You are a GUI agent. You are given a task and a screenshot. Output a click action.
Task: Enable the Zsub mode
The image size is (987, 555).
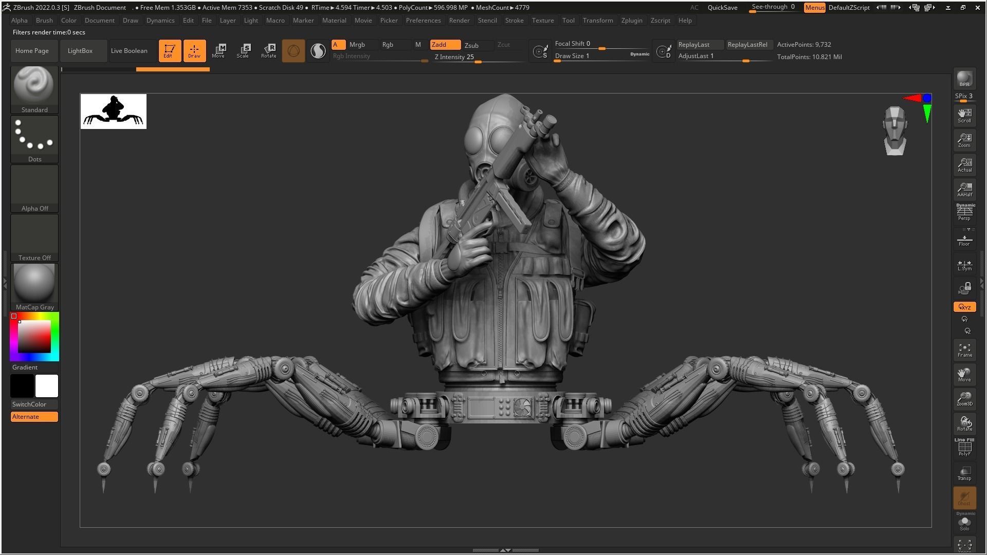click(x=478, y=45)
